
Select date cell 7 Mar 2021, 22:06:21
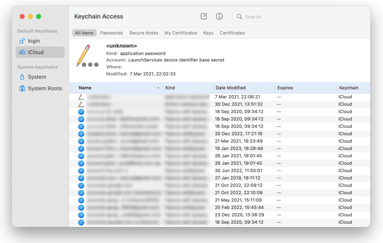[x=237, y=97]
